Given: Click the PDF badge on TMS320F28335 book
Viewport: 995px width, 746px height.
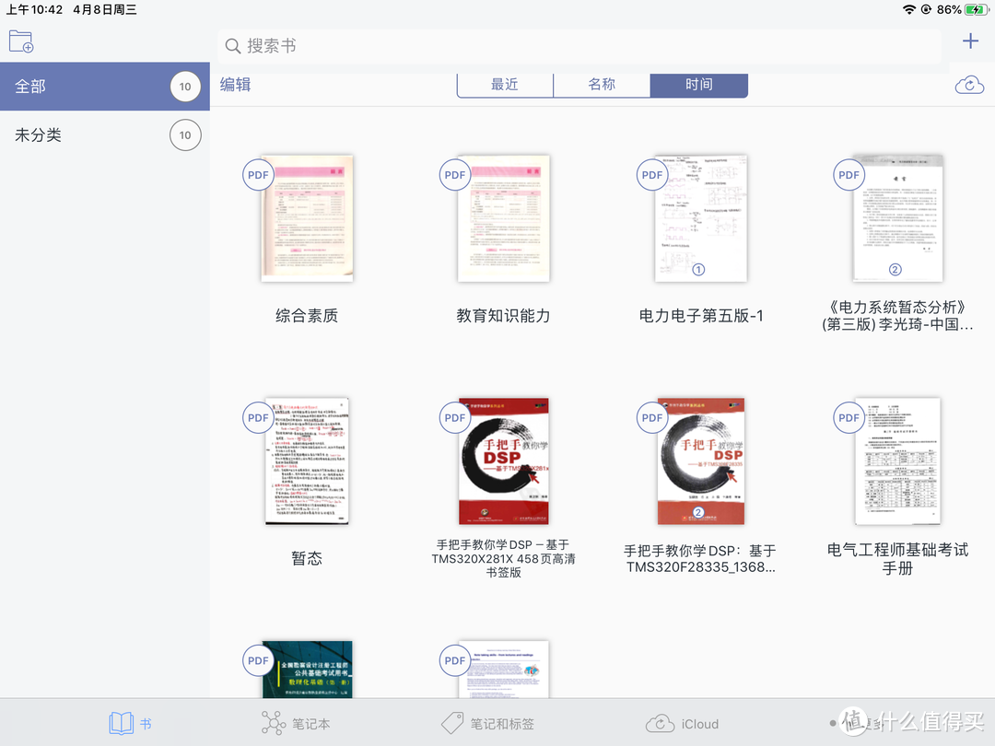Looking at the screenshot, I should 652,418.
